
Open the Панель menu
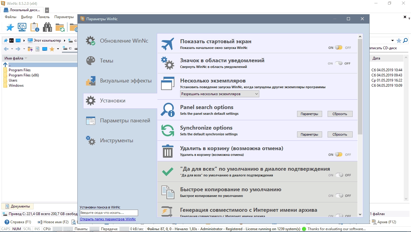point(43,17)
